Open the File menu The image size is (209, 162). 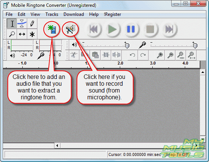tap(9, 14)
